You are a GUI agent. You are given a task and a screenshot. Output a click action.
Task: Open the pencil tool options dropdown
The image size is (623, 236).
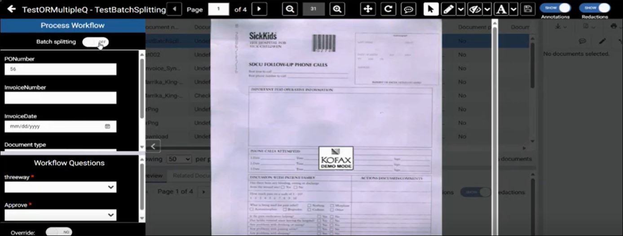(x=461, y=9)
